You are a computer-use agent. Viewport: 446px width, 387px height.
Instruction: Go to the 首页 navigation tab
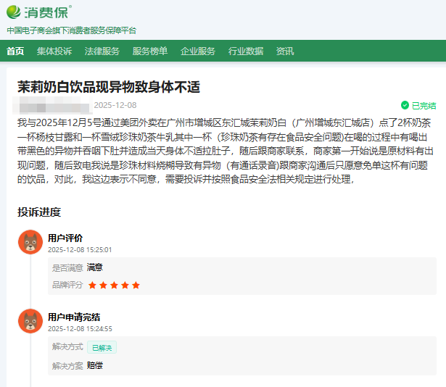(x=15, y=51)
